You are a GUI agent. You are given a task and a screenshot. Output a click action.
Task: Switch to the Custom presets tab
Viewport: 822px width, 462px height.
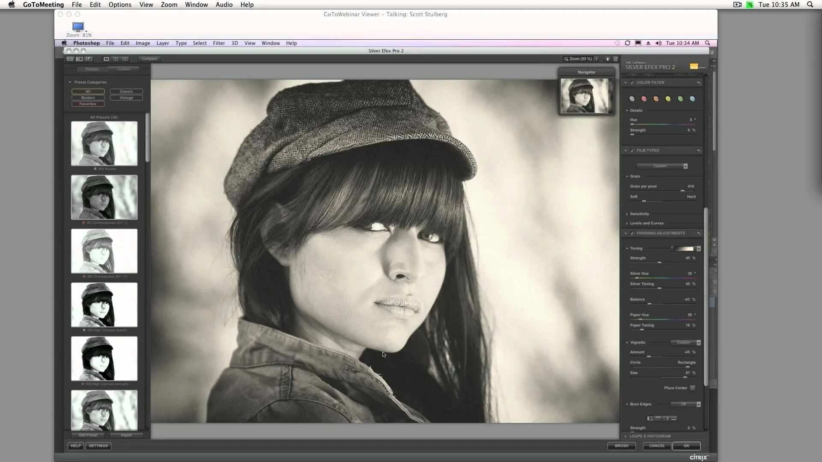point(124,69)
